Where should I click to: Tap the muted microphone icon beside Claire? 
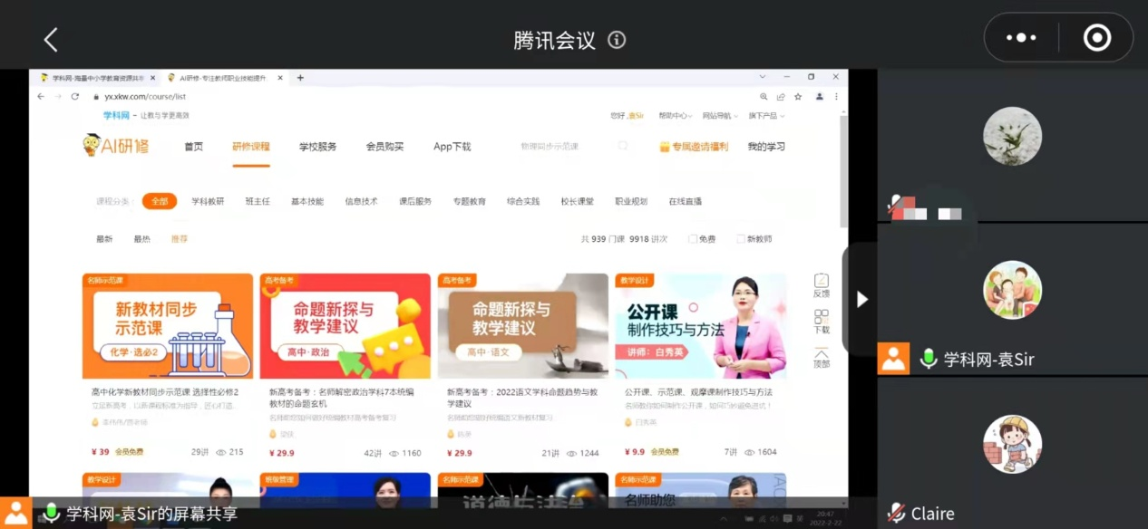pyautogui.click(x=896, y=514)
